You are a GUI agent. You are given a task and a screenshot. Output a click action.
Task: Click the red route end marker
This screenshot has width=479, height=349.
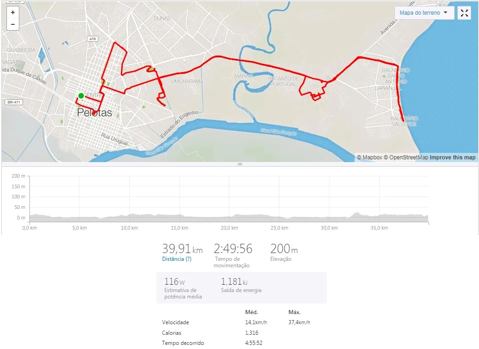[x=94, y=113]
